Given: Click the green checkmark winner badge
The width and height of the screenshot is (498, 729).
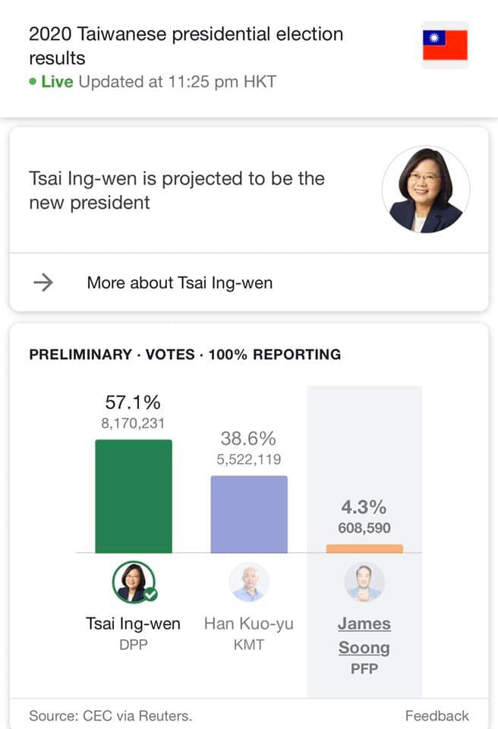Looking at the screenshot, I should 150,595.
